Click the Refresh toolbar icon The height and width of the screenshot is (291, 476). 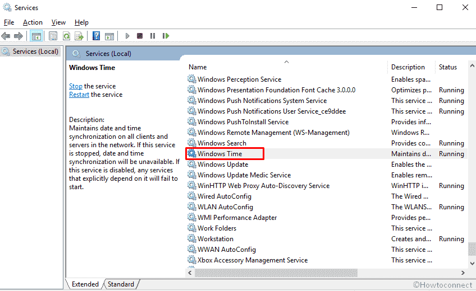click(x=66, y=36)
